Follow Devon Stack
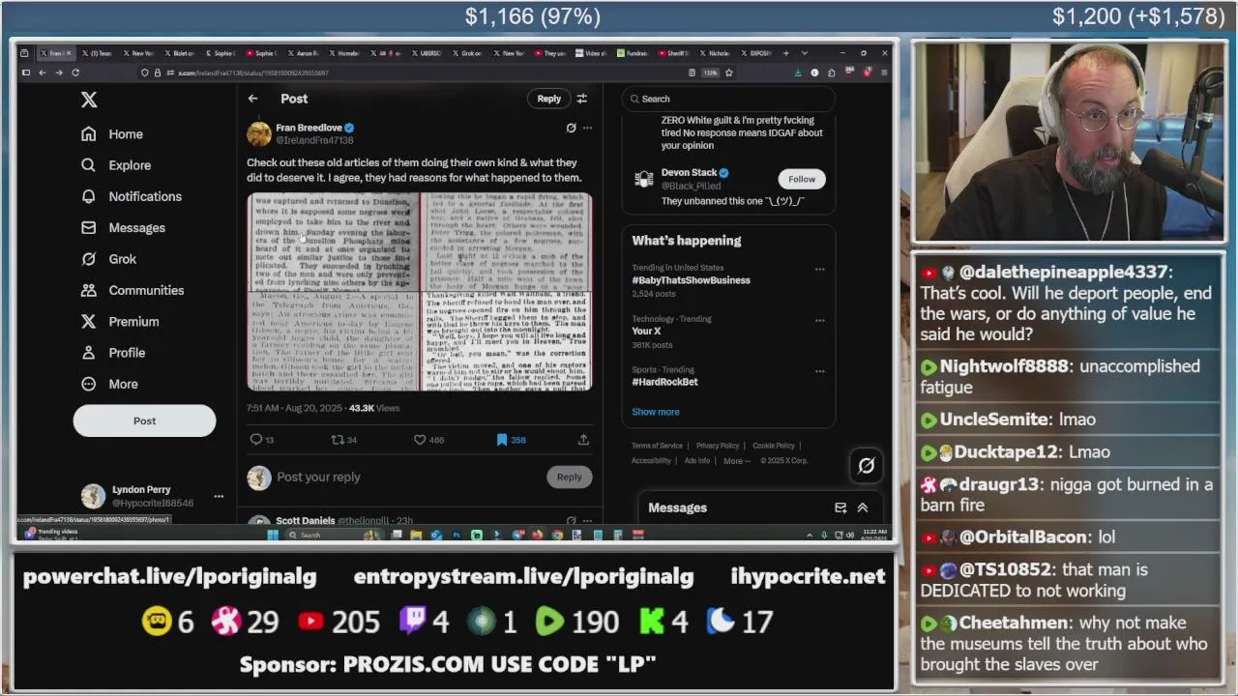This screenshot has width=1238, height=696. [801, 179]
